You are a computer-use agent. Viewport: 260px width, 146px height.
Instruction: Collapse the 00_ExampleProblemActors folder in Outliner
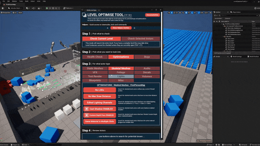[223, 26]
